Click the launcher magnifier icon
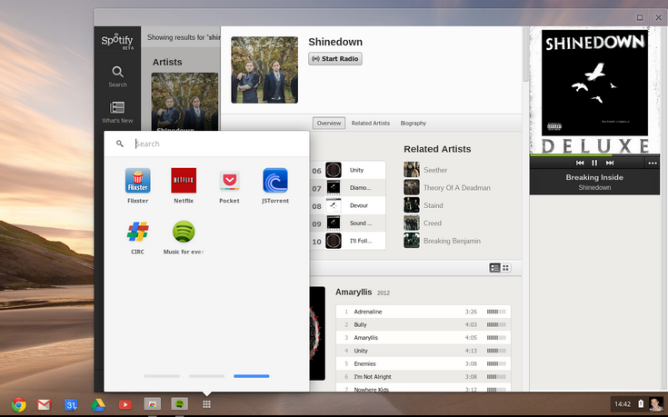This screenshot has width=668, height=417. point(120,144)
